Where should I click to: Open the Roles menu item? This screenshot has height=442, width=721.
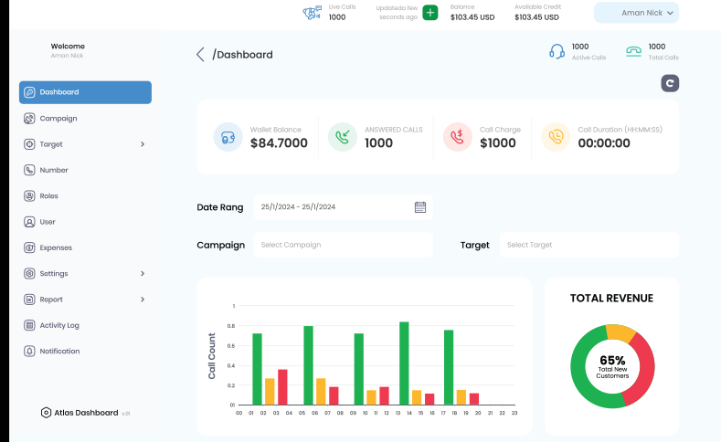85,196
